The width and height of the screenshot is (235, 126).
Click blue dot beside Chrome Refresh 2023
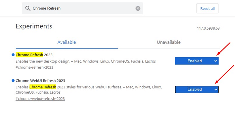click(x=13, y=55)
